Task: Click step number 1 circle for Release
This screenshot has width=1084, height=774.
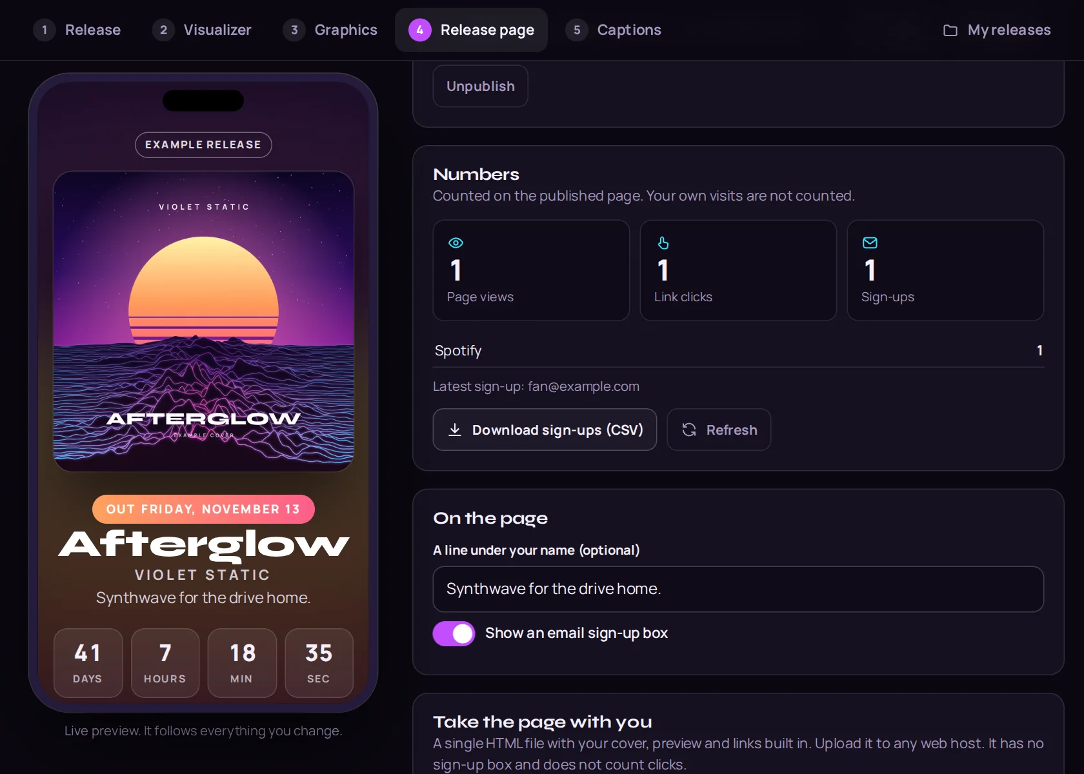Action: [x=45, y=30]
